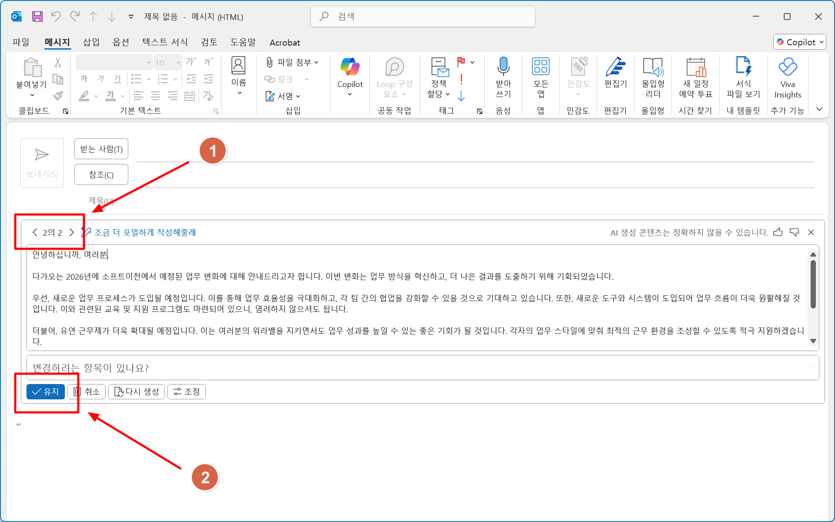
Task: Open the Immersive Reader tool
Action: coord(652,67)
